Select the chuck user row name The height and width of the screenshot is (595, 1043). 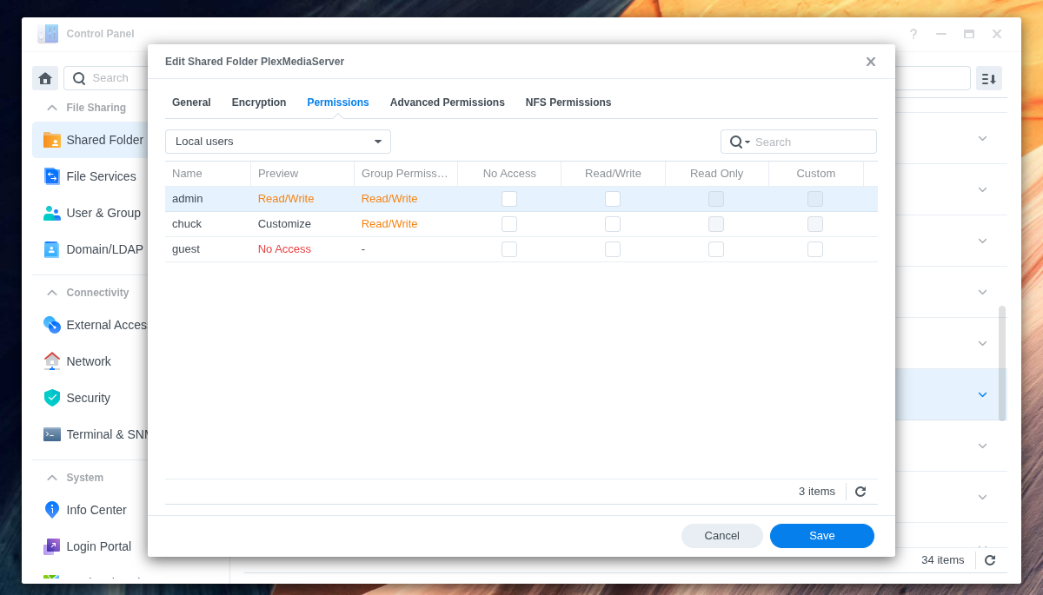tap(187, 224)
